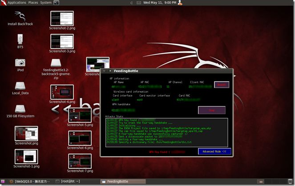Click the volume speaker icon in top panel
295x186 pixels.
[131, 3]
